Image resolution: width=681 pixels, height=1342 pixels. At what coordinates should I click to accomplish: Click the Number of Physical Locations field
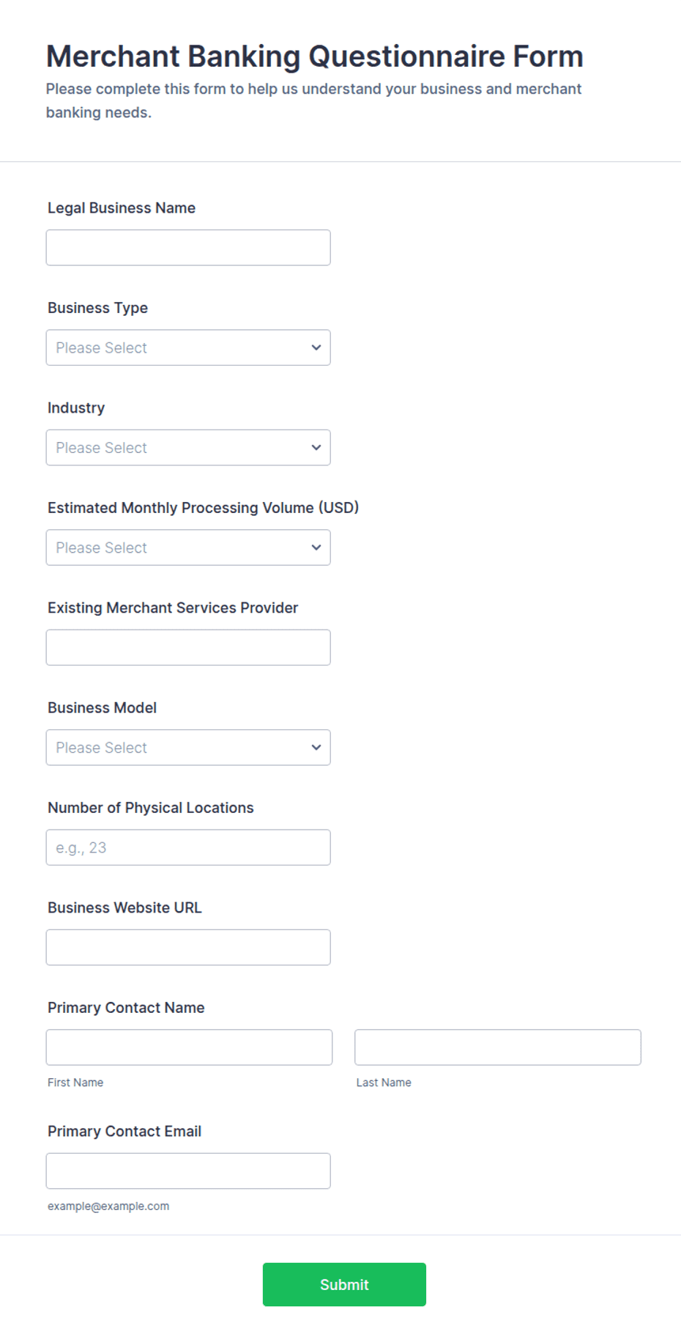pyautogui.click(x=188, y=848)
